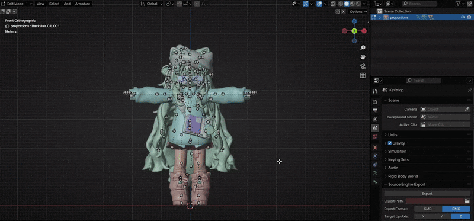474x221 pixels.
Task: Switch to rendered viewport shading
Action: pyautogui.click(x=358, y=4)
